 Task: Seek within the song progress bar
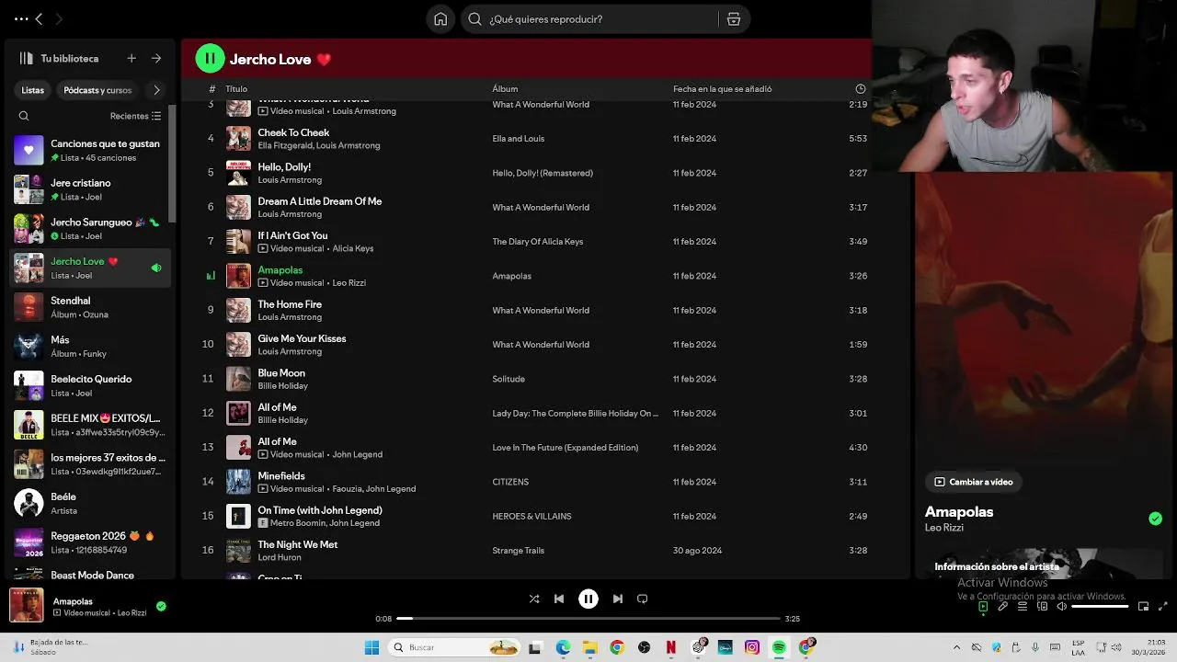588,619
